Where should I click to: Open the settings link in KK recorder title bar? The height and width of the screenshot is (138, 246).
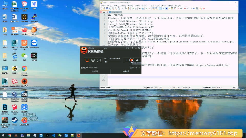127,48
